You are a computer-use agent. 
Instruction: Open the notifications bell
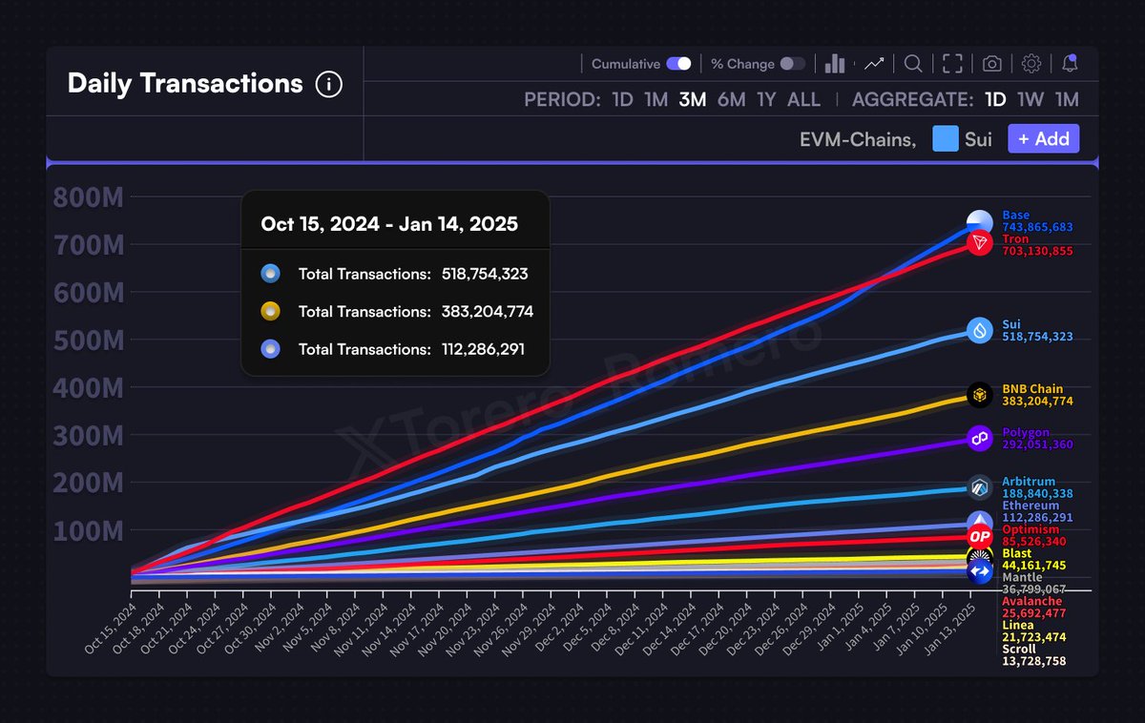(1069, 63)
